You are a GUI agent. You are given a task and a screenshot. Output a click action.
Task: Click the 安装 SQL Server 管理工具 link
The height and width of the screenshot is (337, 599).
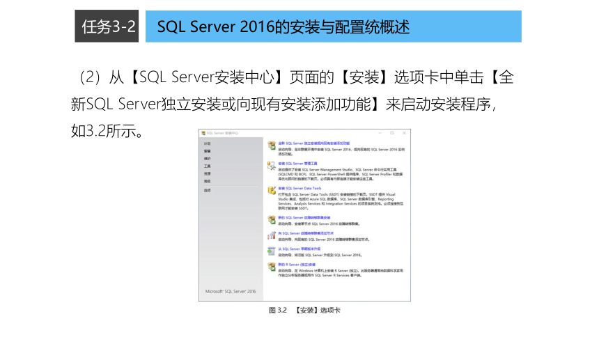[x=297, y=164]
